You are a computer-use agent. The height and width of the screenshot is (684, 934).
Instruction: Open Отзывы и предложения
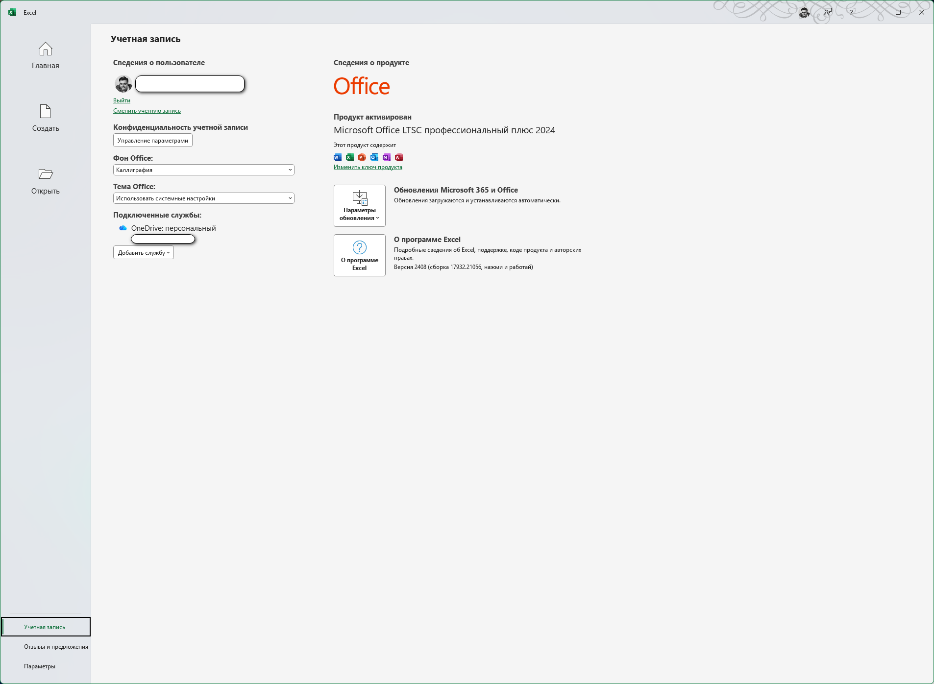tap(56, 647)
